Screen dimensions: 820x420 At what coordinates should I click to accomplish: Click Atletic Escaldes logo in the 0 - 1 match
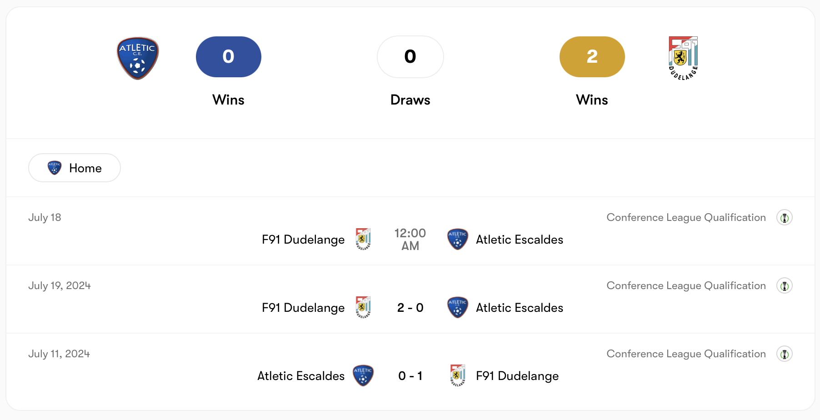[x=363, y=375]
